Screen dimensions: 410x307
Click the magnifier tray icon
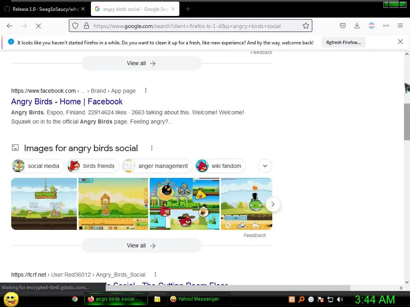(301, 299)
